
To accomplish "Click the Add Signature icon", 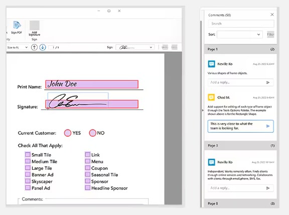I will click(x=35, y=25).
